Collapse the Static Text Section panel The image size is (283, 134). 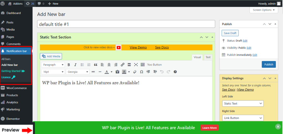212,37
